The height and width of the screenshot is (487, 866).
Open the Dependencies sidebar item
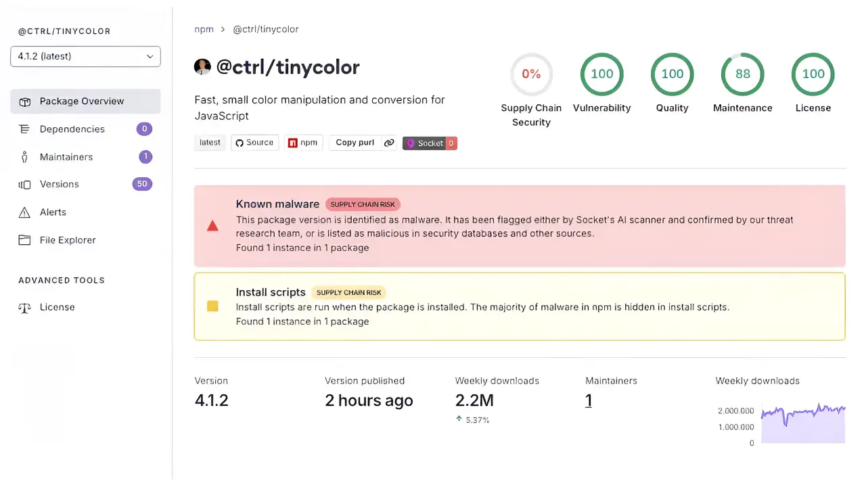(x=72, y=129)
